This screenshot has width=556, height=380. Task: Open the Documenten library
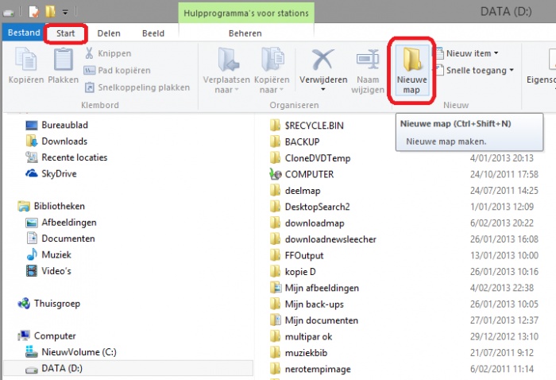pos(60,238)
